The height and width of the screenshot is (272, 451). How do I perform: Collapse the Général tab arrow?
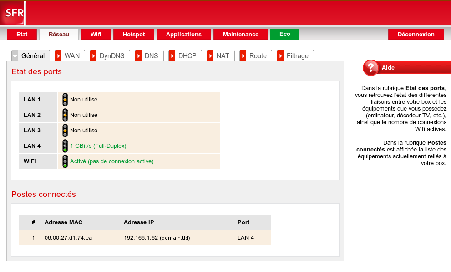[x=15, y=56]
